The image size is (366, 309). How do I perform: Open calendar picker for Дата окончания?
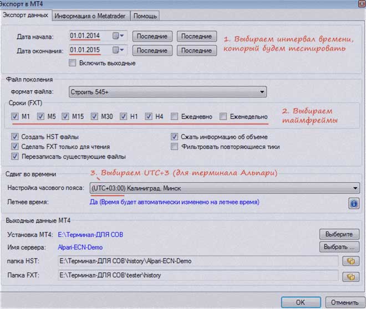(x=119, y=50)
